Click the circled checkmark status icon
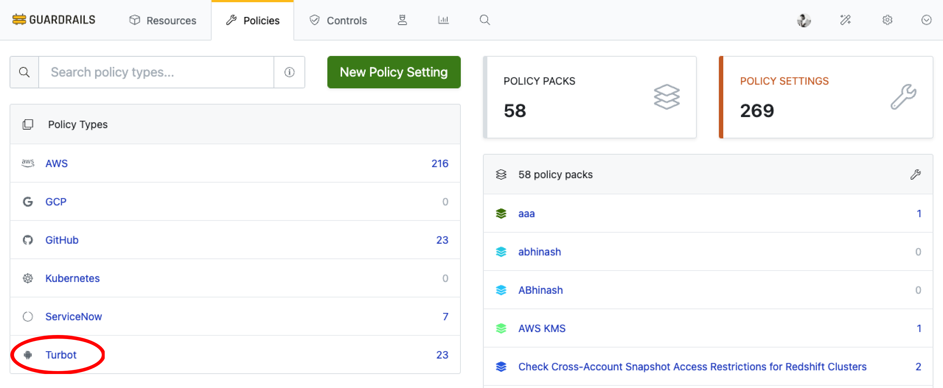Screen dimensions: 943x388 (x=926, y=20)
